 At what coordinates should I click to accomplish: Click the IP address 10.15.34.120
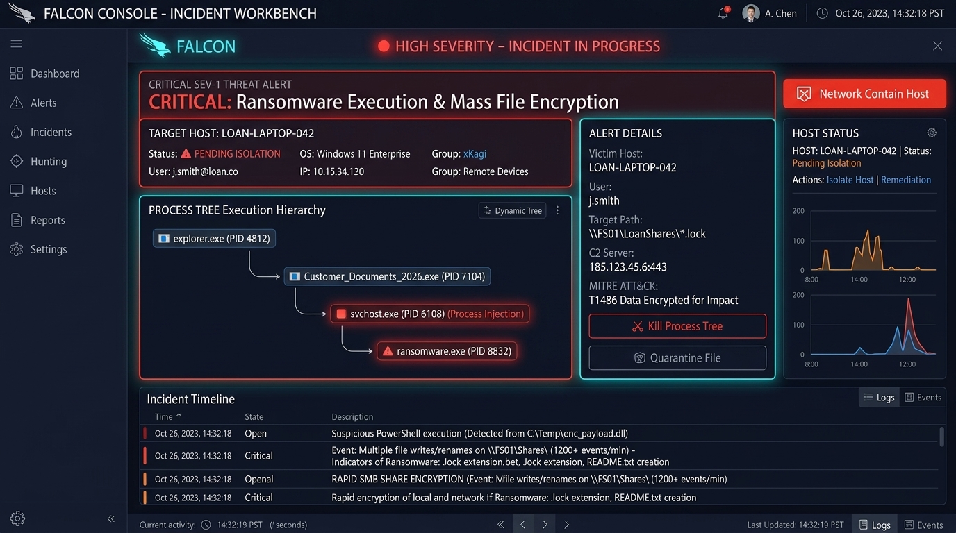pyautogui.click(x=338, y=171)
